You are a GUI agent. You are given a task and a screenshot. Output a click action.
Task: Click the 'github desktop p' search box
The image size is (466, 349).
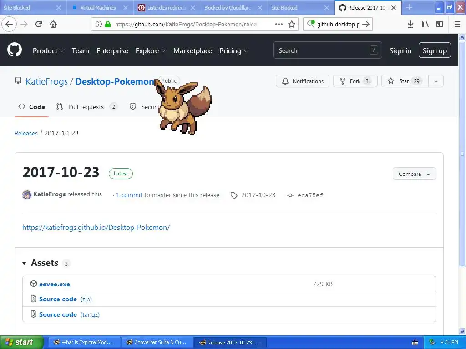(x=338, y=24)
